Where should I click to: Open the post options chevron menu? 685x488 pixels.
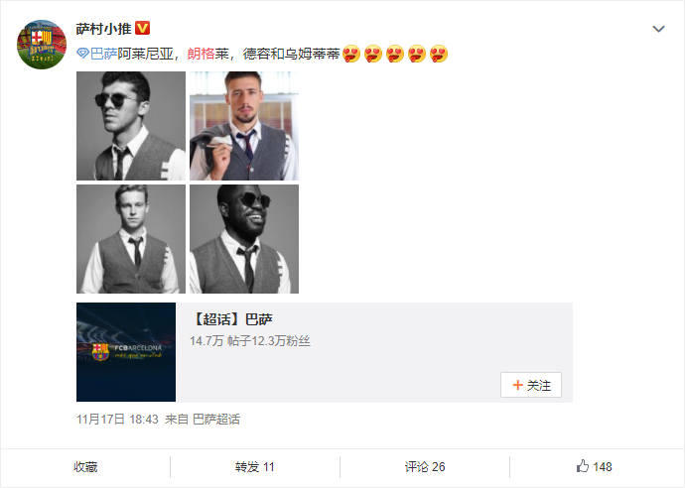pos(658,29)
